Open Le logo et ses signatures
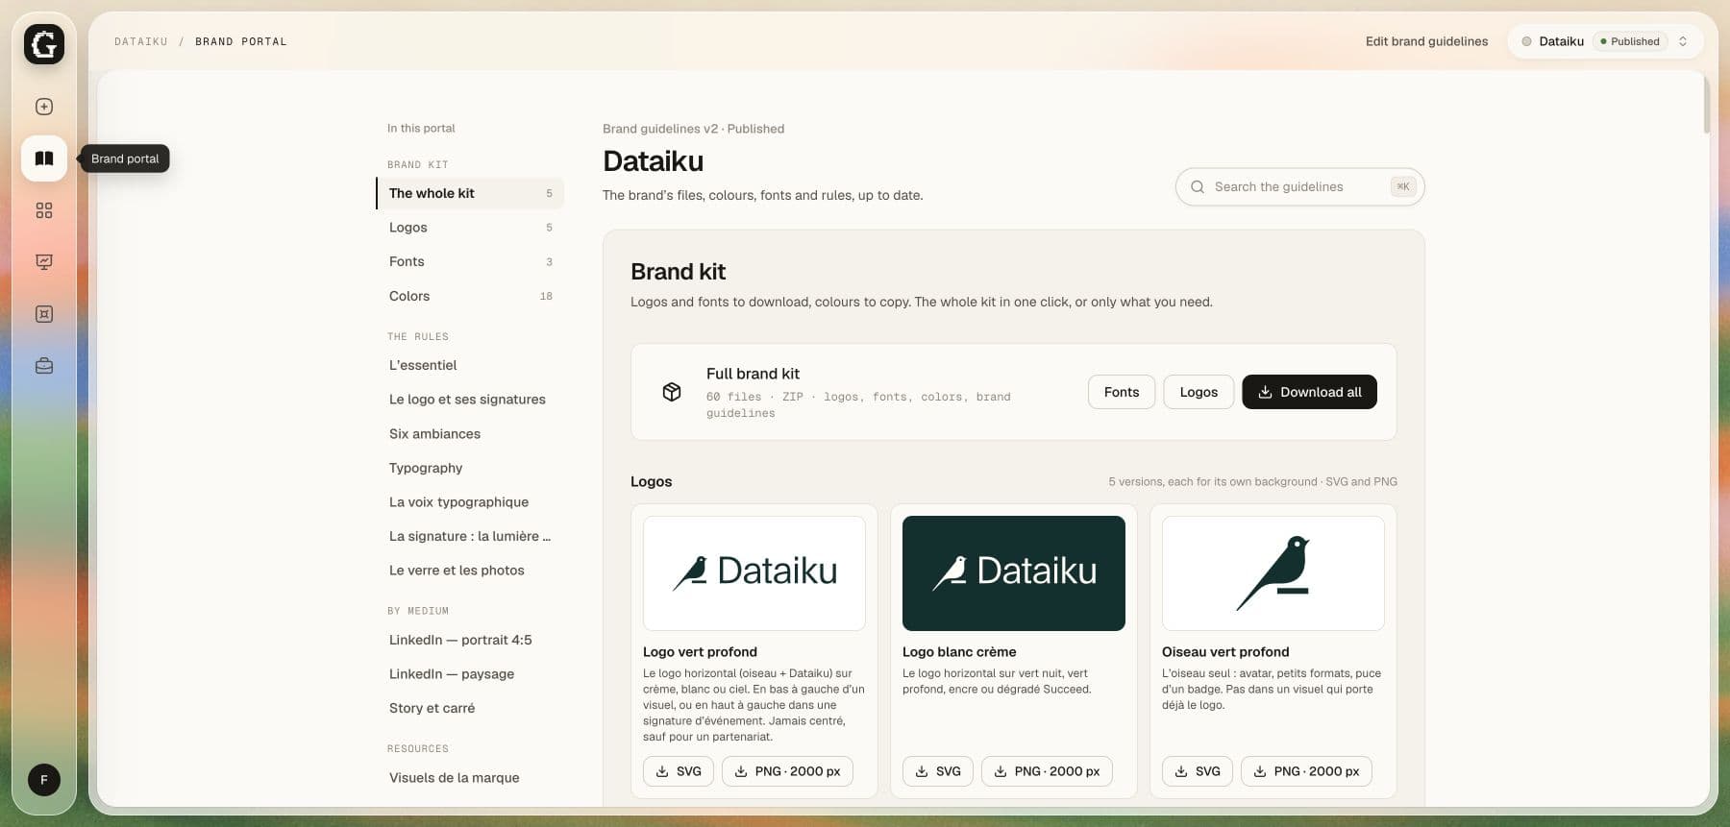Viewport: 1730px width, 827px height. pyautogui.click(x=470, y=400)
